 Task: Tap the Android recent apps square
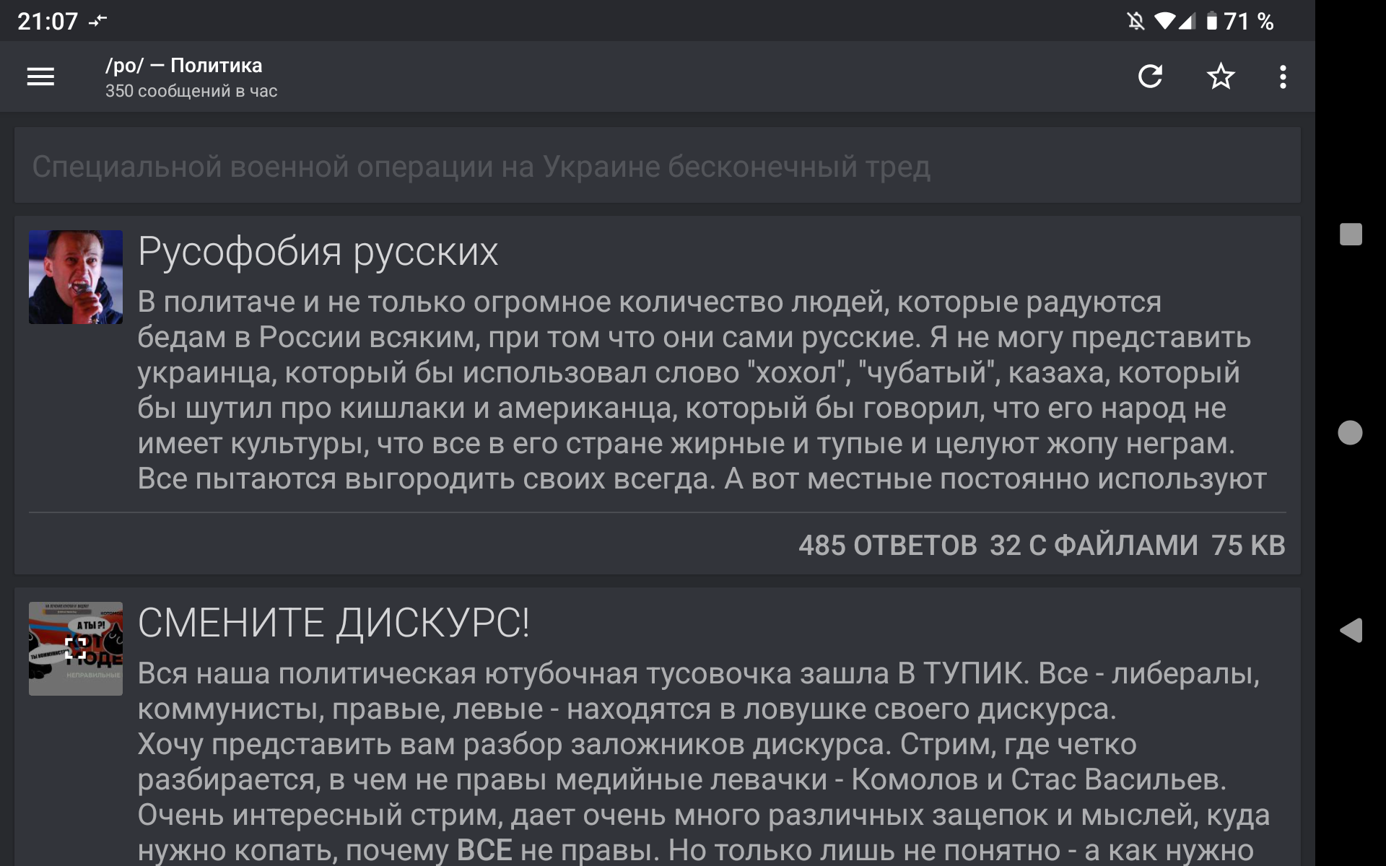[x=1351, y=234]
